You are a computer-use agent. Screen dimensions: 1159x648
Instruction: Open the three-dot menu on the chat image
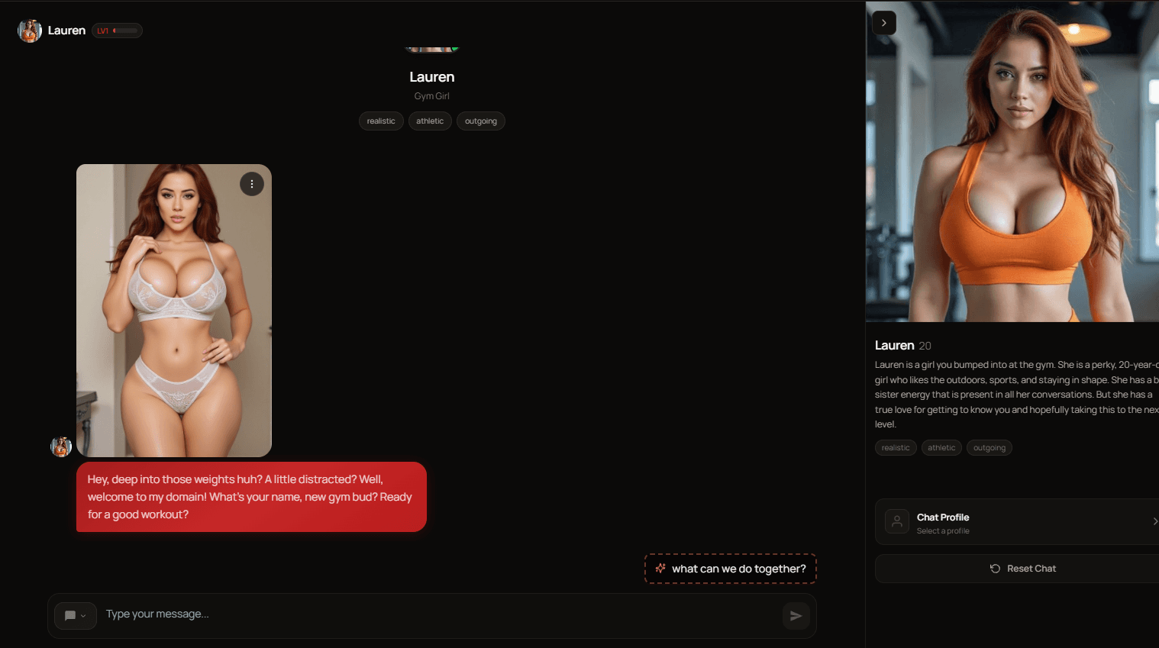point(252,184)
